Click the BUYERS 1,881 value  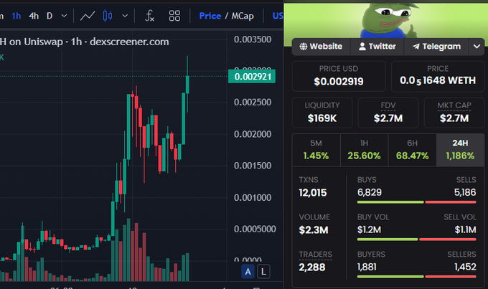tap(367, 267)
